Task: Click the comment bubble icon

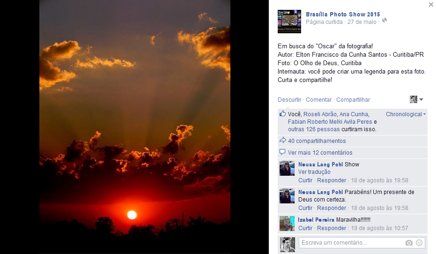Action: pyautogui.click(x=282, y=152)
